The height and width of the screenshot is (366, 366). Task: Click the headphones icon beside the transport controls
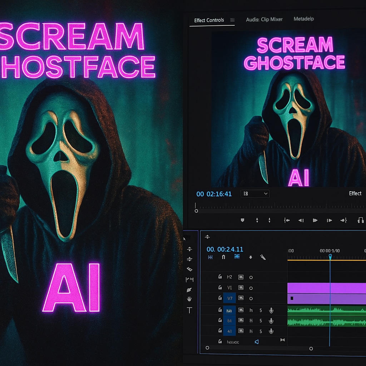361,220
